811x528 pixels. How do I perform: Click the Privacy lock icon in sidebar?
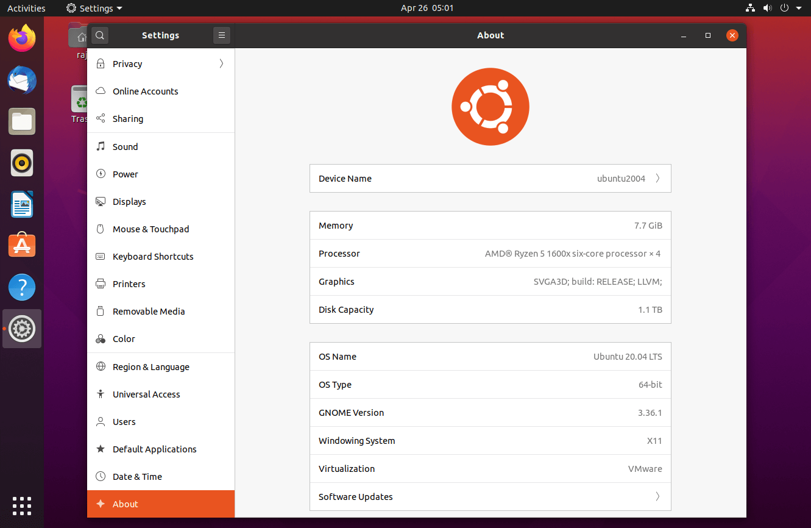(101, 64)
